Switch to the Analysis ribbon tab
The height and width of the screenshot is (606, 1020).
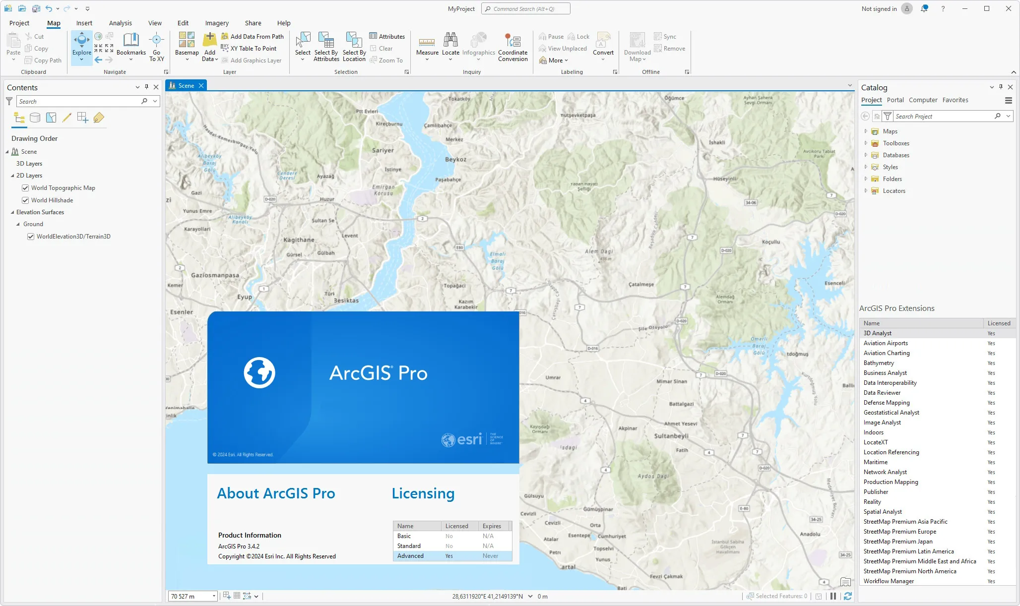tap(121, 23)
